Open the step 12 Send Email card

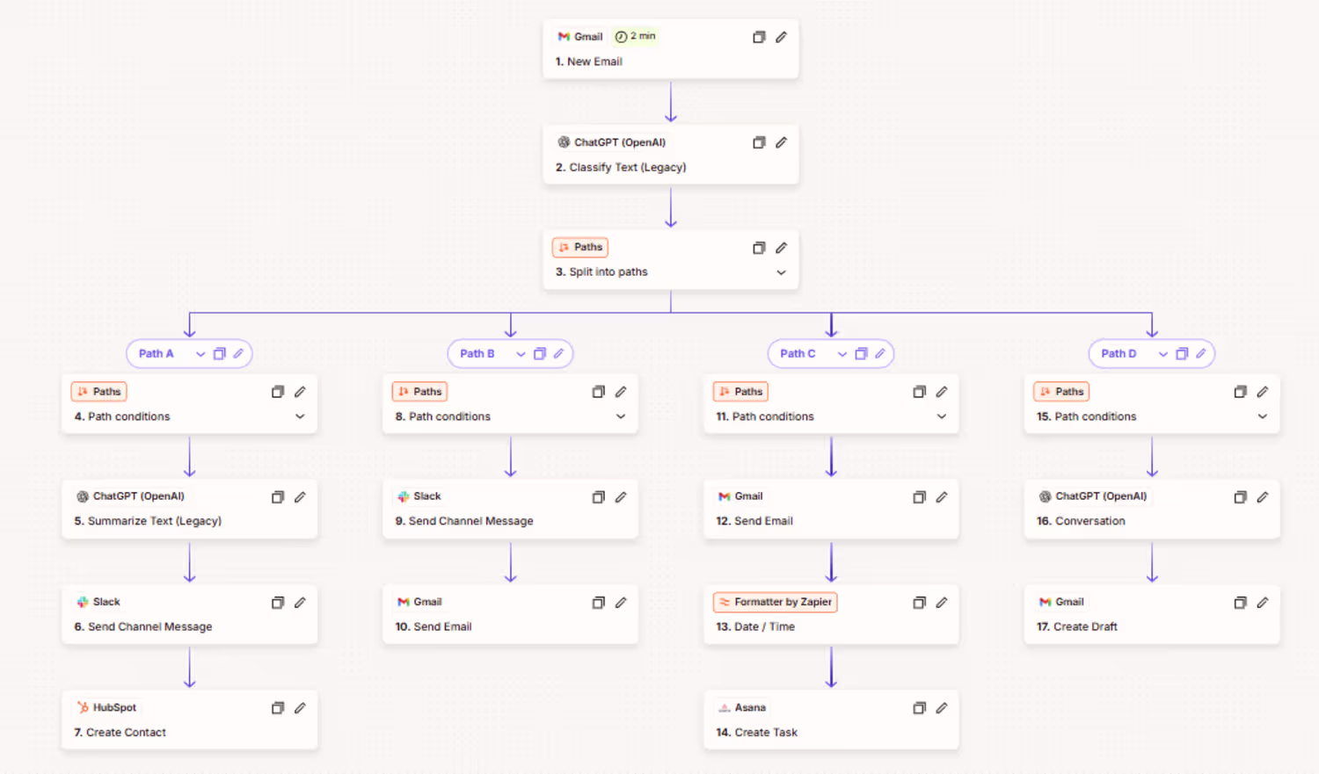(831, 509)
